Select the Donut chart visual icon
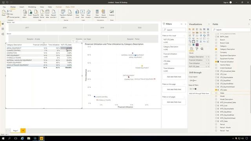 (x=204, y=35)
